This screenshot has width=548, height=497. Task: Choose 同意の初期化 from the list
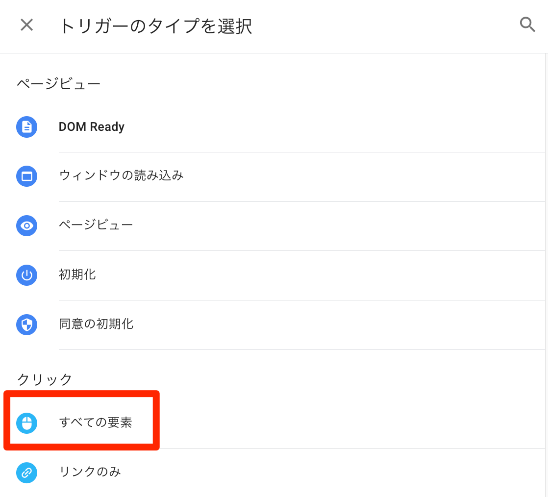(x=96, y=324)
